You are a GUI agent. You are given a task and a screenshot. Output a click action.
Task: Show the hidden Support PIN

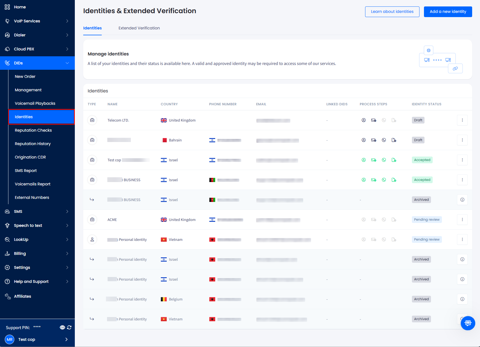(62, 327)
